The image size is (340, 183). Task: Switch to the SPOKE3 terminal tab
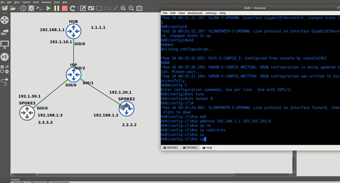pos(171,148)
